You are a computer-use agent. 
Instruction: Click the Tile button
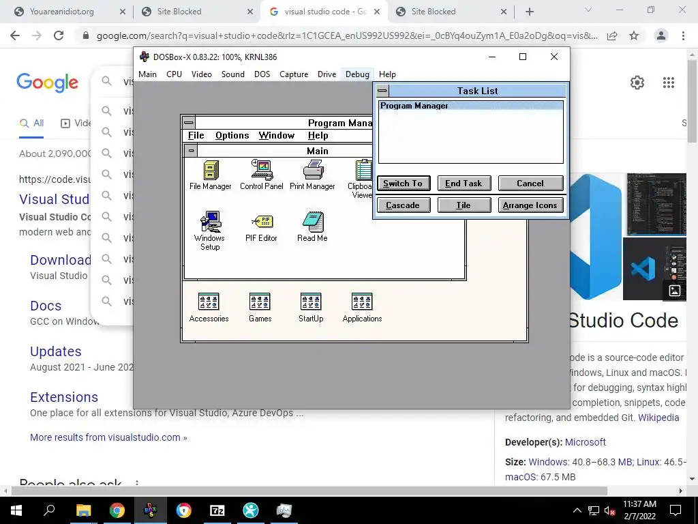(x=464, y=205)
